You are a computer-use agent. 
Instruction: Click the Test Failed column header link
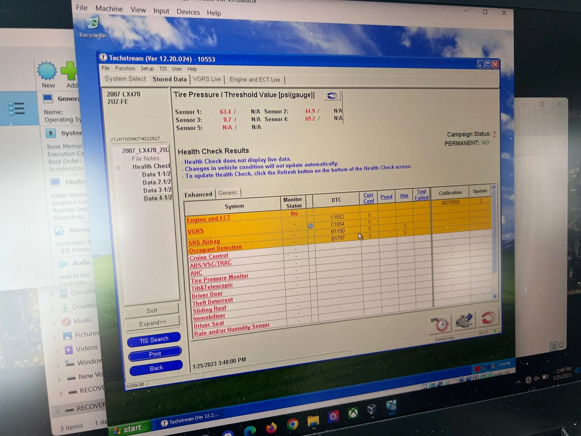422,195
